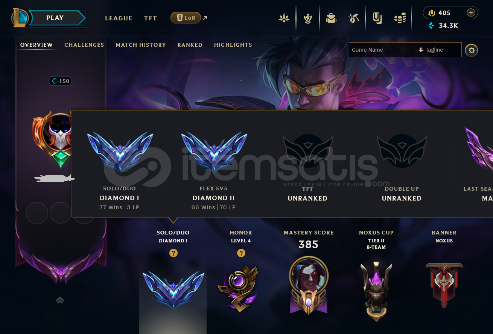Switch to TFT in the top menu
Screen dimensions: 493x334
[x=150, y=18]
